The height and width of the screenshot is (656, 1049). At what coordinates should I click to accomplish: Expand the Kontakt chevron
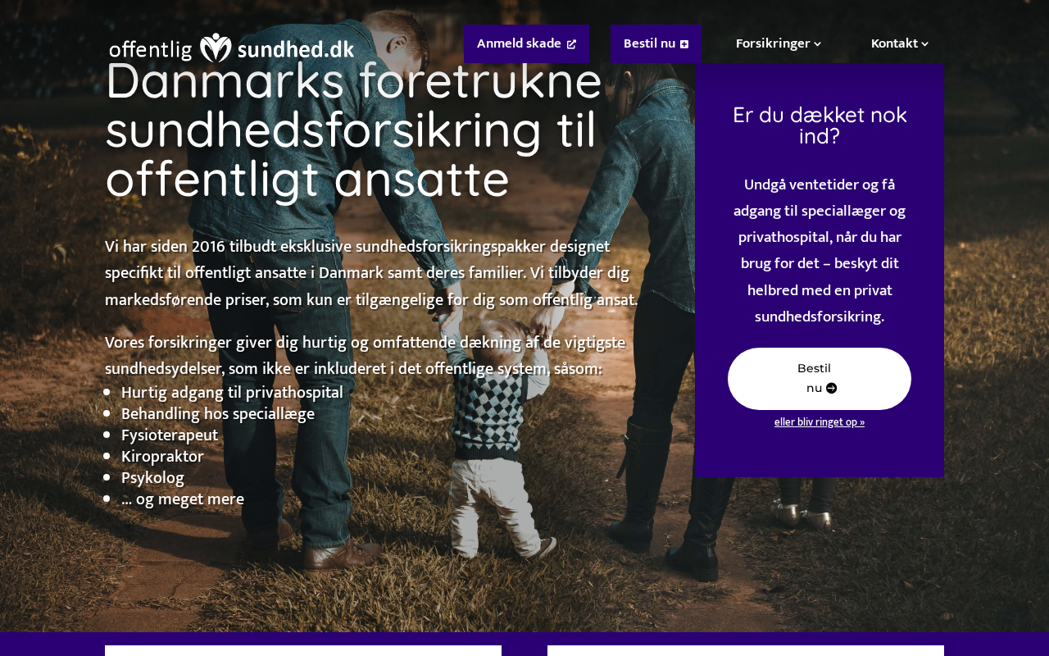(x=925, y=44)
